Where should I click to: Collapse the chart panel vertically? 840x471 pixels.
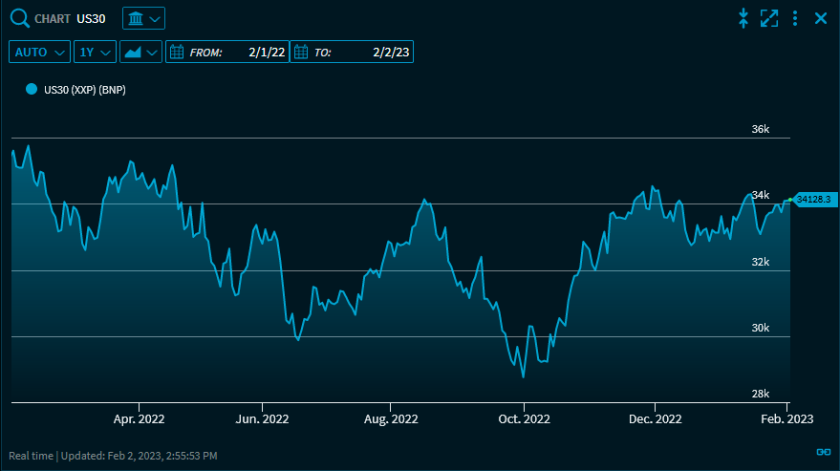tap(743, 18)
